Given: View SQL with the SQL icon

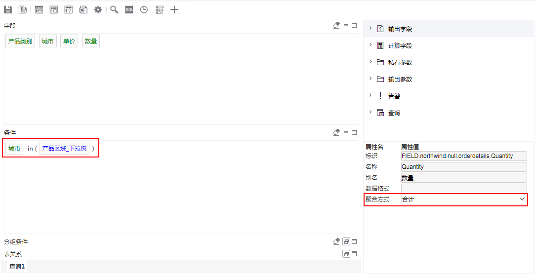Looking at the screenshot, I should [x=129, y=9].
